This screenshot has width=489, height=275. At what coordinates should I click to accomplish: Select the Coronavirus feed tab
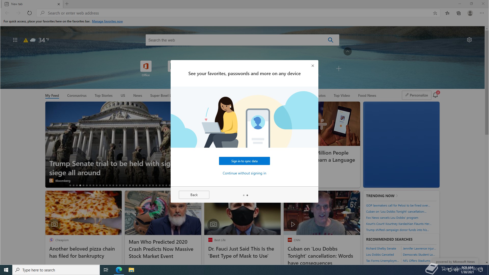click(x=77, y=95)
